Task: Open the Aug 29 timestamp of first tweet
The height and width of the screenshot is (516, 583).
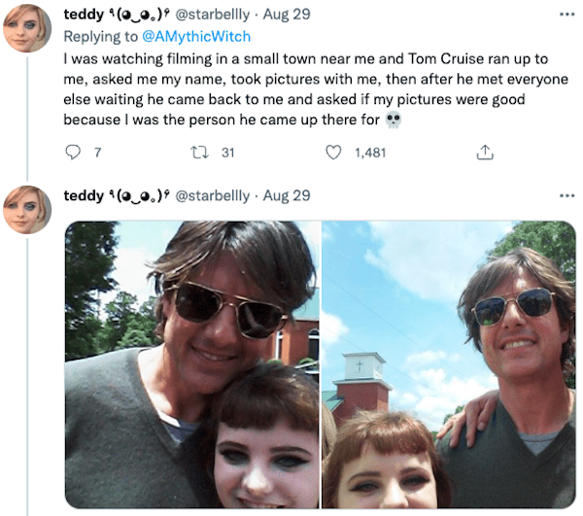Action: click(287, 15)
